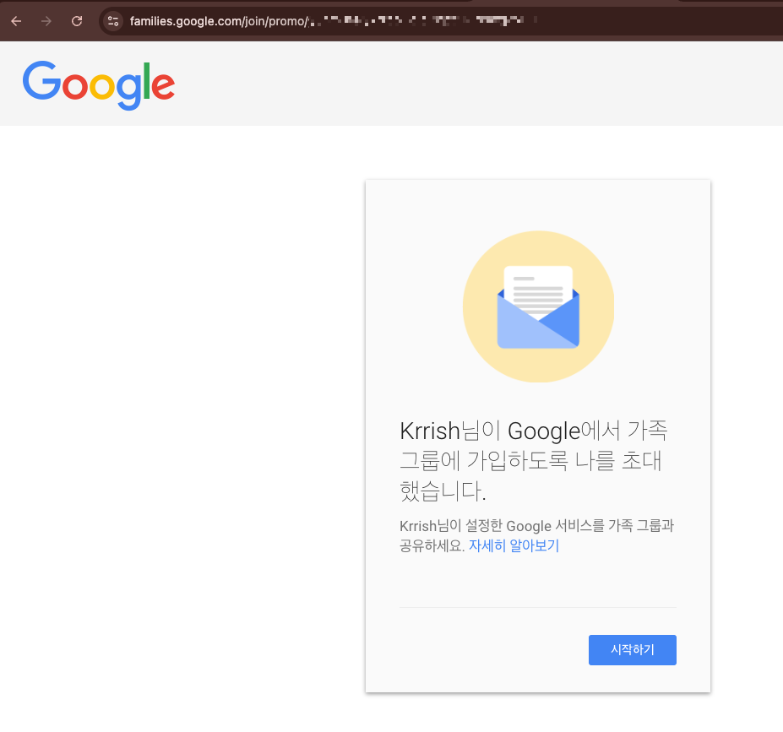Click the browser forward arrow

point(46,21)
